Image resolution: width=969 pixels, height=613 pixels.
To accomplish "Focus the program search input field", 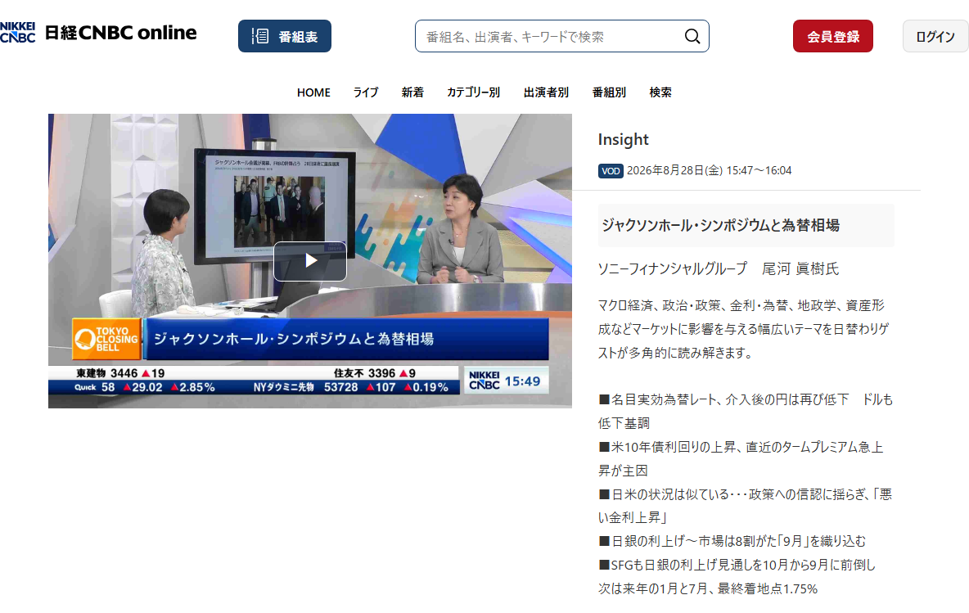I will coord(561,37).
